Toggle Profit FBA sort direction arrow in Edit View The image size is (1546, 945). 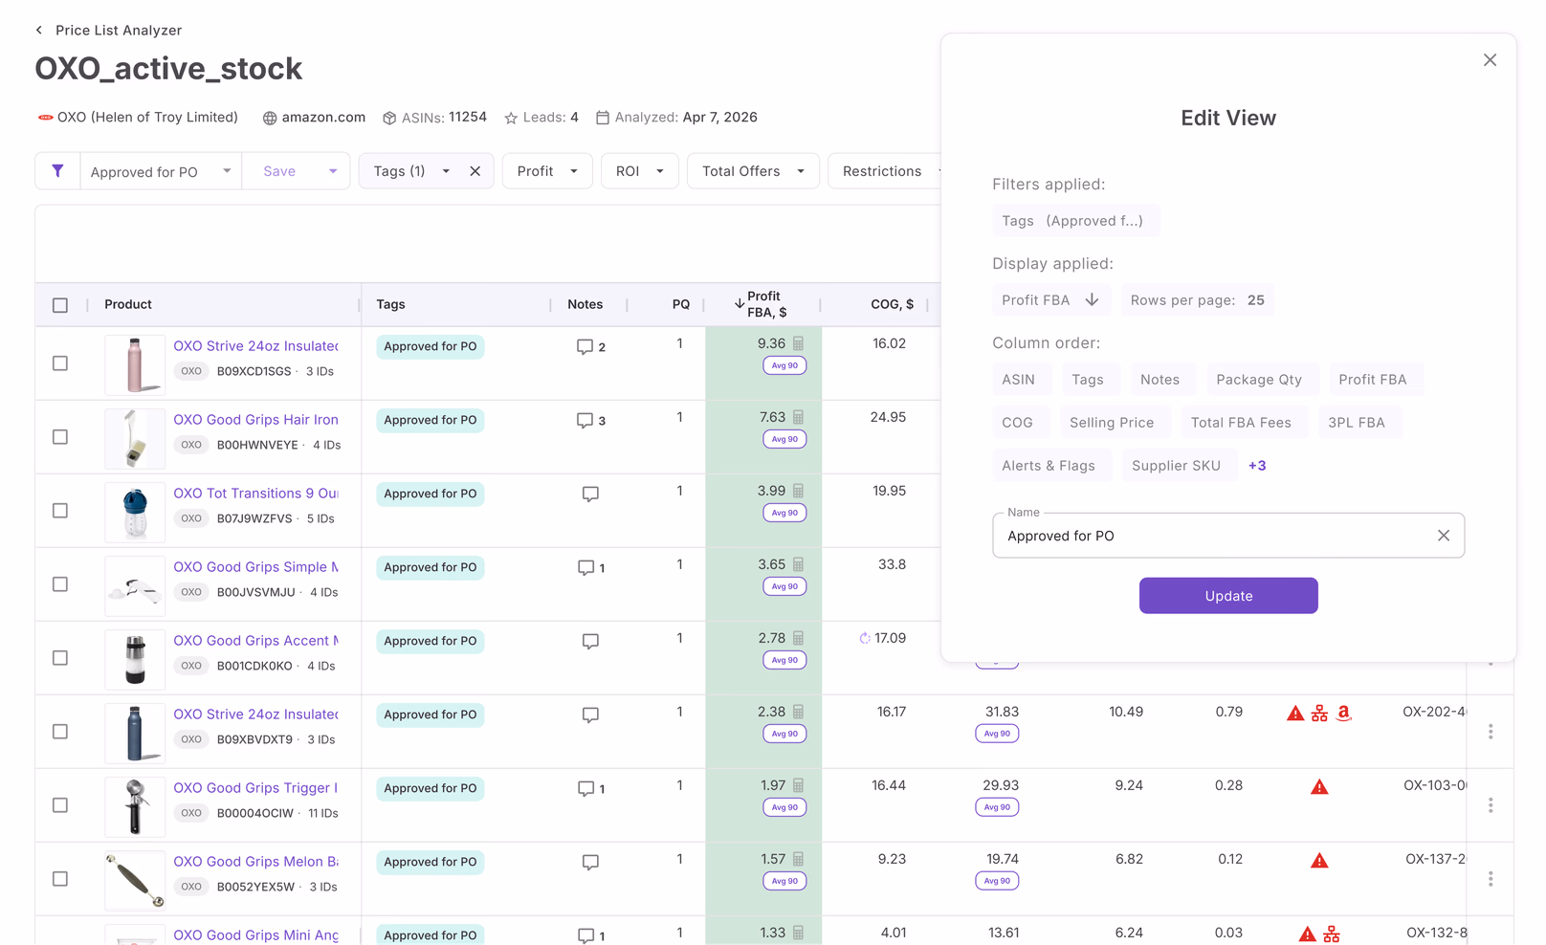pyautogui.click(x=1092, y=299)
